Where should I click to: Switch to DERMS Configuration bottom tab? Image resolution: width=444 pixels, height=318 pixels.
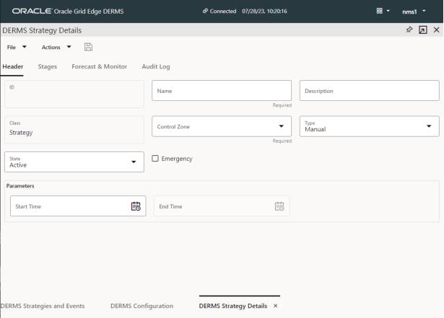tap(142, 306)
